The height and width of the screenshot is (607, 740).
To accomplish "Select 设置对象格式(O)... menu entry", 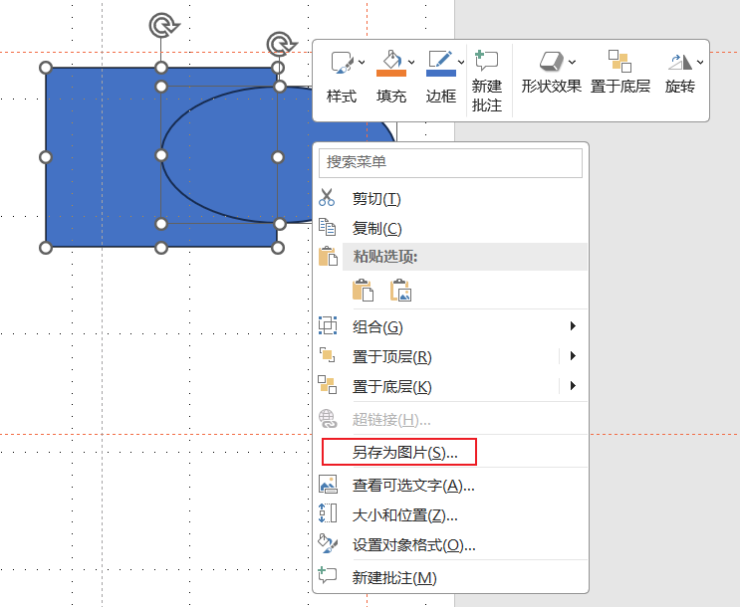I will pos(450,544).
